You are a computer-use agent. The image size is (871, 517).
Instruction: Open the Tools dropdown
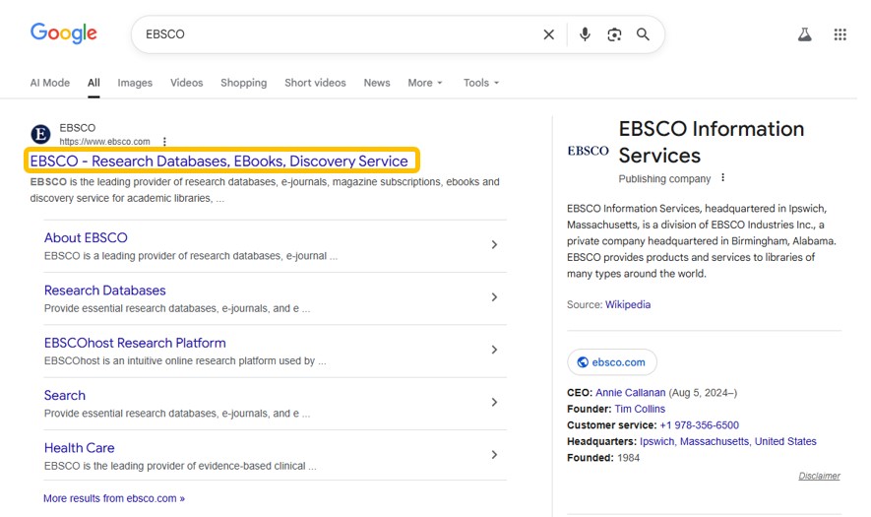(x=481, y=83)
